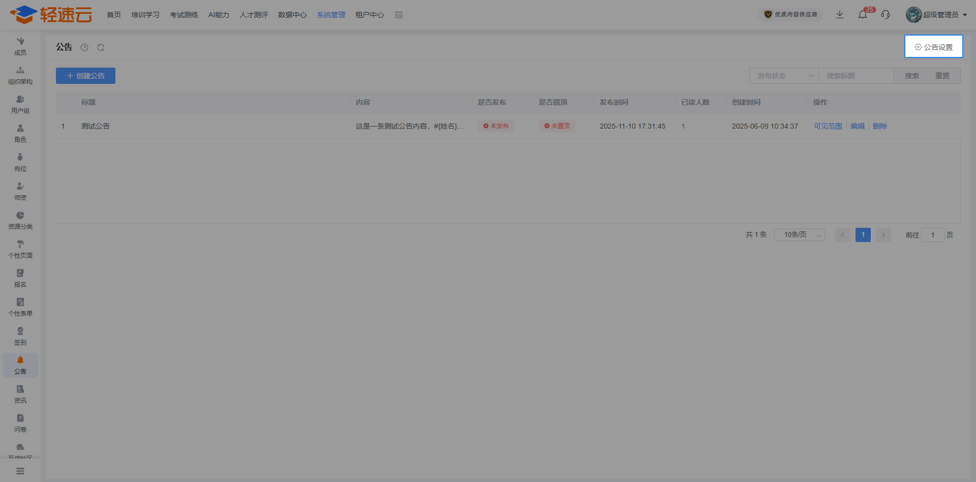Click the 可见范围 link for 测试公告
This screenshot has height=482, width=976.
coord(828,126)
